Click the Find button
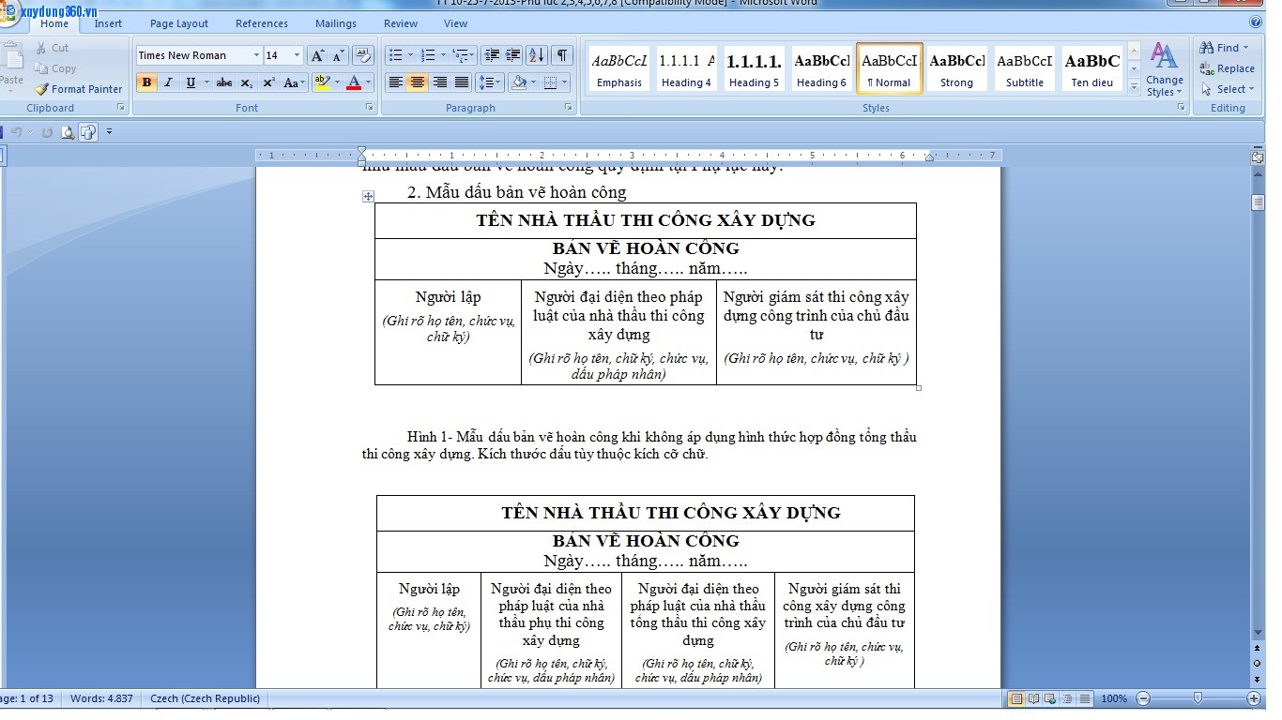This screenshot has width=1282, height=720. click(1226, 48)
